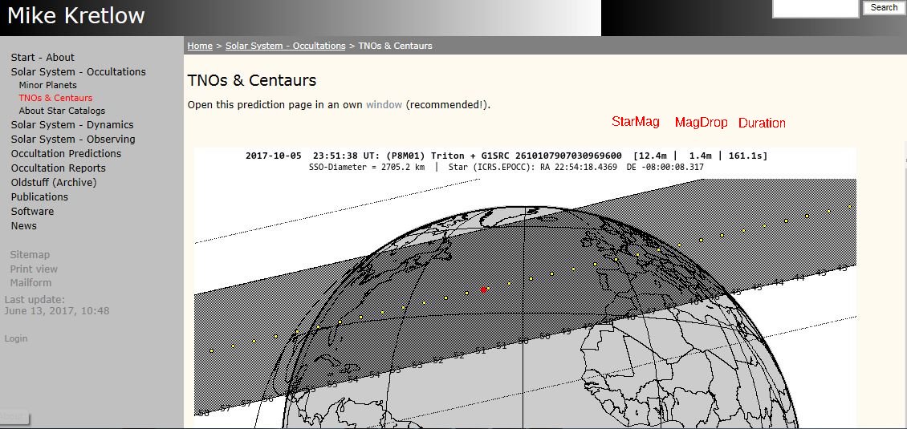Navigate to Solar System - Observing
This screenshot has height=429, width=907.
pos(73,140)
